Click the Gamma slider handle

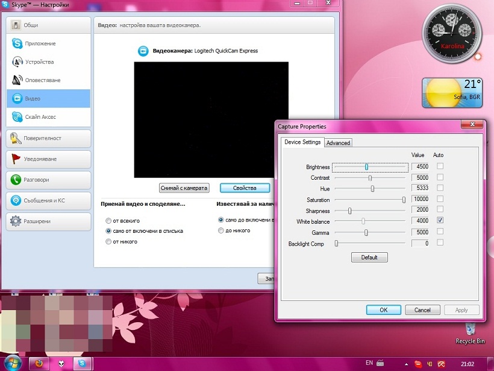366,233
